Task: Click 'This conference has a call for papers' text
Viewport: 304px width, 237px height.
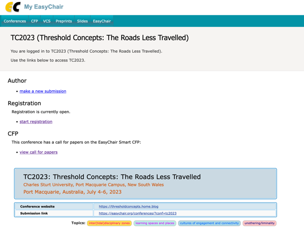Action: 76,142
